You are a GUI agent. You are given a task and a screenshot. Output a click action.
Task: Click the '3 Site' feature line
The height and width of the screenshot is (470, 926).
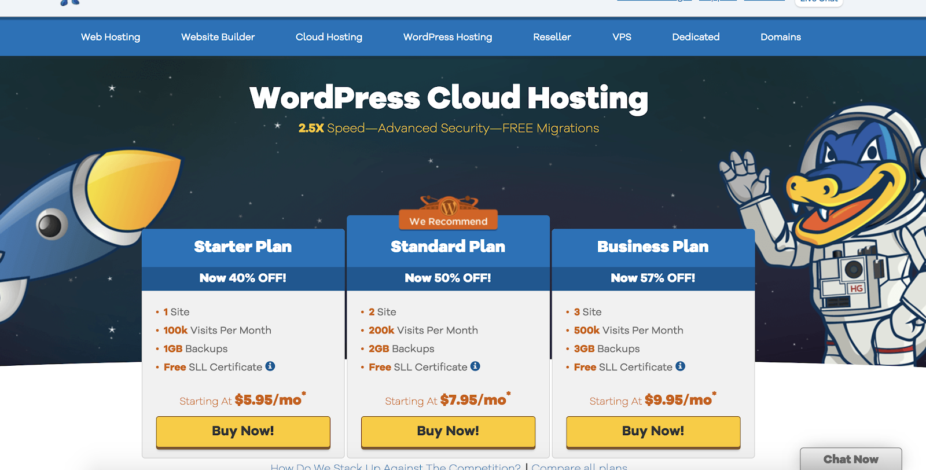[587, 312]
